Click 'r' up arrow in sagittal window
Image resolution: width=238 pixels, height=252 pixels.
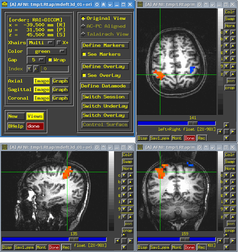(x=130, y=188)
